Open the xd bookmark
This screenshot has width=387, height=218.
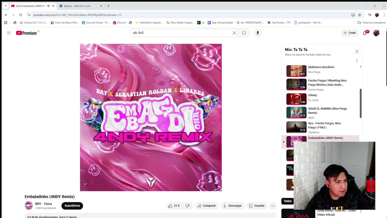[x=201, y=22]
